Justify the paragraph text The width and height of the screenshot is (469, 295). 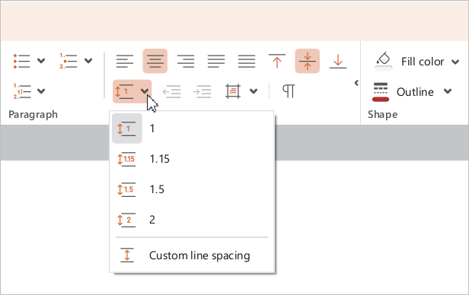[x=216, y=61]
